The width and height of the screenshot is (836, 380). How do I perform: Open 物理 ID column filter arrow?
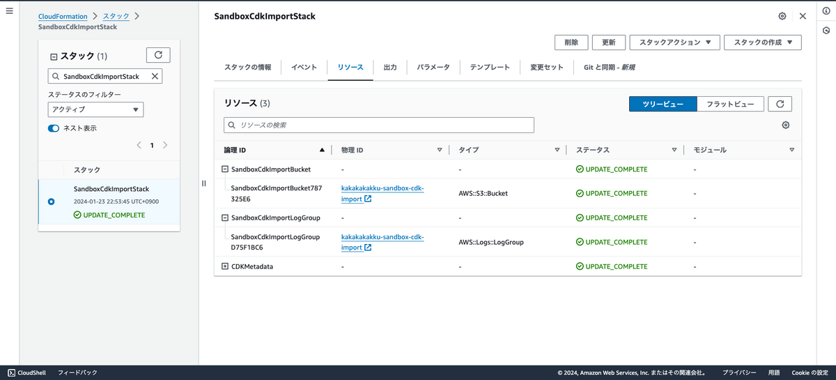pyautogui.click(x=440, y=150)
